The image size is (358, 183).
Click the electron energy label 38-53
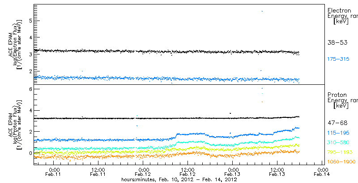pyautogui.click(x=337, y=42)
